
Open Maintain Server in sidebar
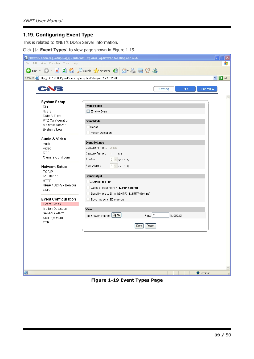point(54,125)
